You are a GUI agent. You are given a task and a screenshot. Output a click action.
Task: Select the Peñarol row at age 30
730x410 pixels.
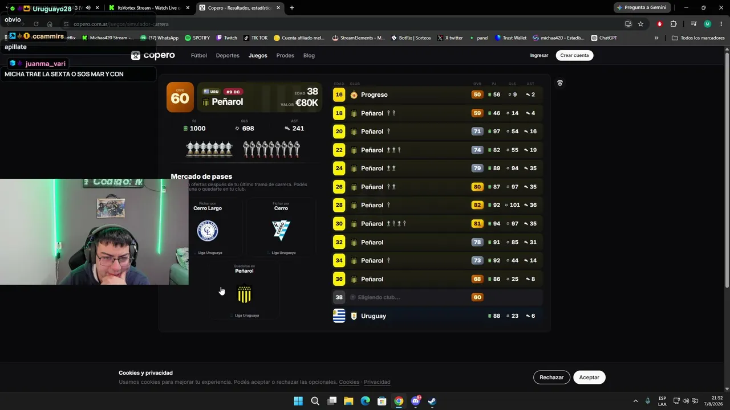437,224
